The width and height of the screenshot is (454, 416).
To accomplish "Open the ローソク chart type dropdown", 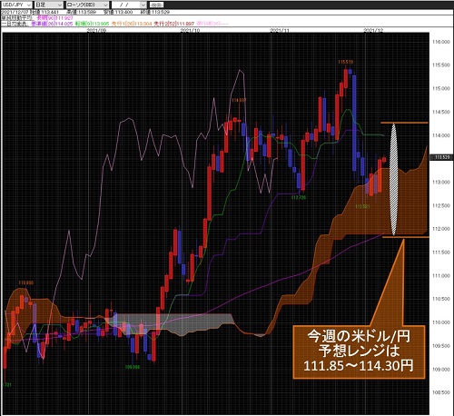I will (87, 5).
